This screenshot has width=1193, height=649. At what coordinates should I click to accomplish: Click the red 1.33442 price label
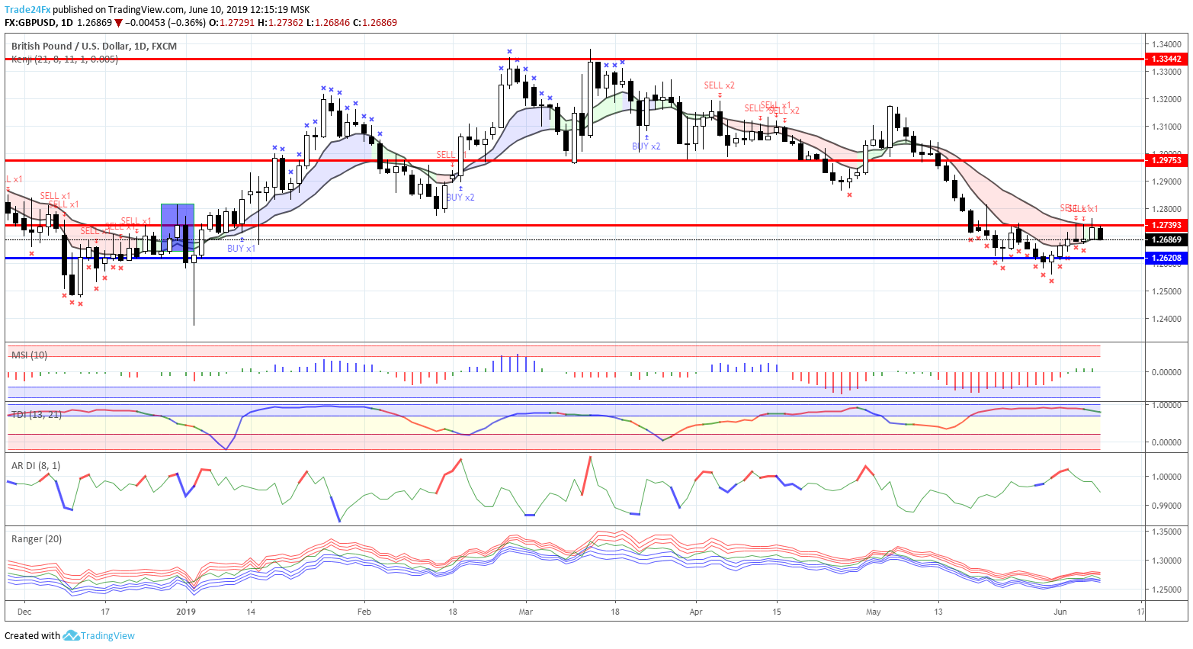(x=1166, y=59)
